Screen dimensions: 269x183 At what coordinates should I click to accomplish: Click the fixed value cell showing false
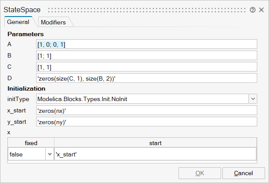pos(26,154)
